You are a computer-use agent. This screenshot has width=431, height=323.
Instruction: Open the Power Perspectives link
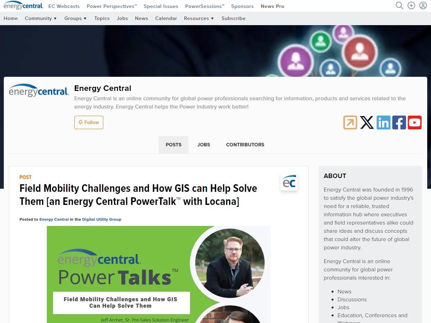click(x=112, y=6)
